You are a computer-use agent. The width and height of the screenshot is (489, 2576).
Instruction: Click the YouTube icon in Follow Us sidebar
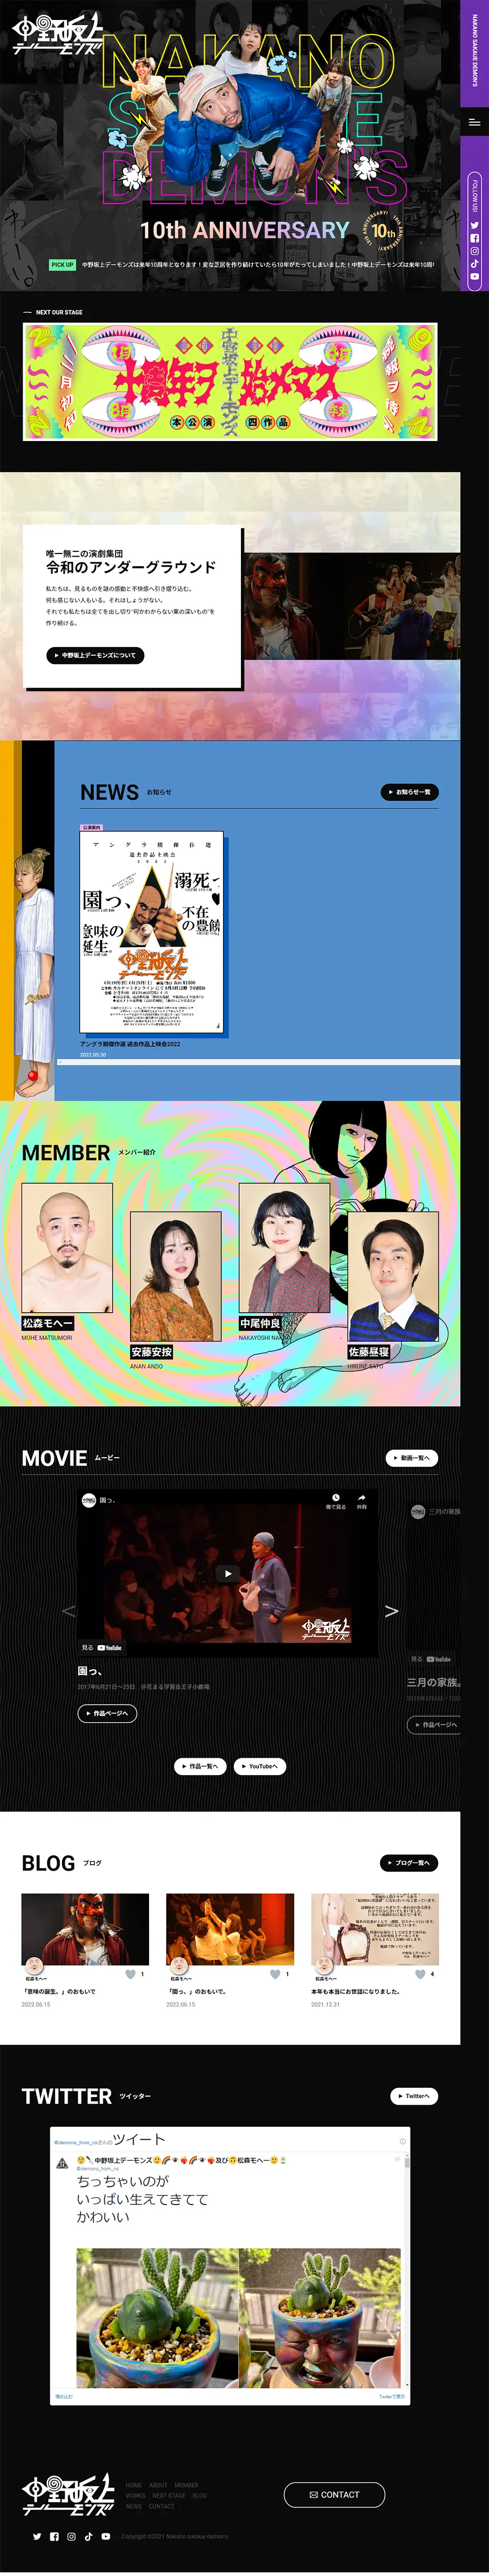(475, 277)
